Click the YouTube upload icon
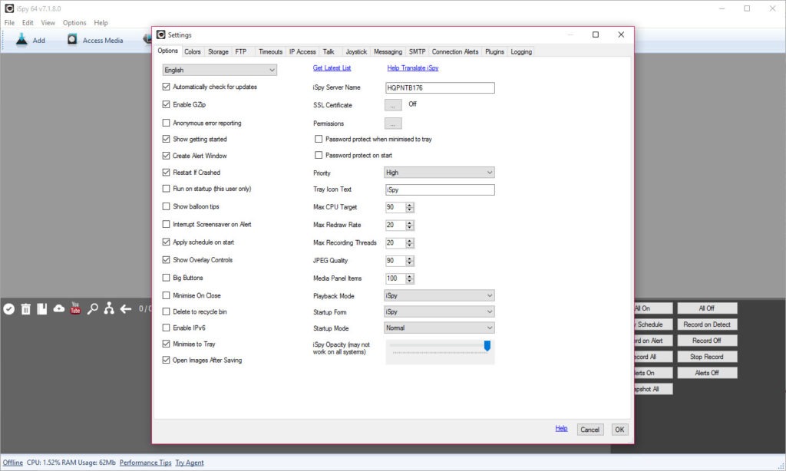786x471 pixels. tap(75, 308)
